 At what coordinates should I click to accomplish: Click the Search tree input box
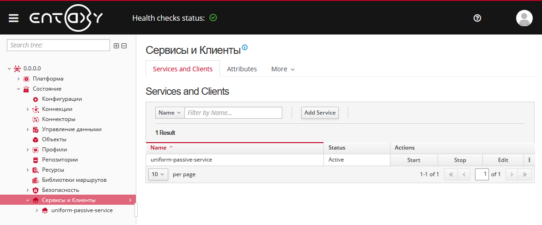pos(58,45)
